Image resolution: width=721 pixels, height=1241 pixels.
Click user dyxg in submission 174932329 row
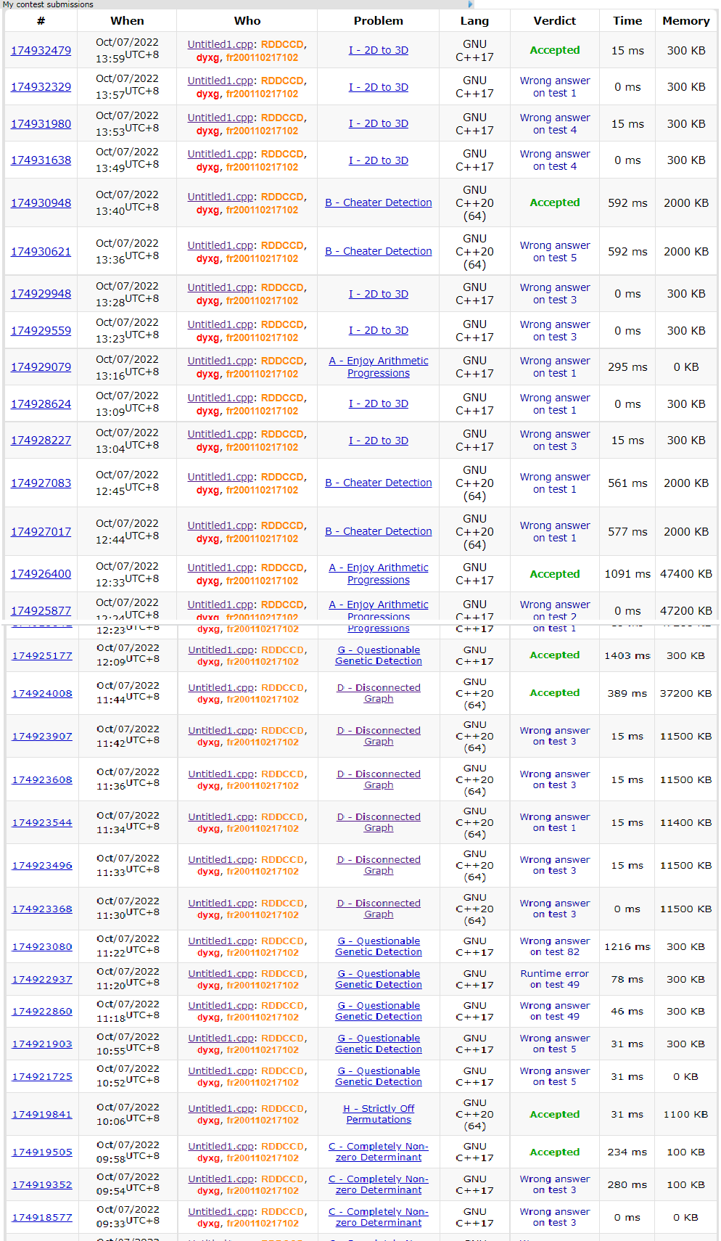(207, 94)
